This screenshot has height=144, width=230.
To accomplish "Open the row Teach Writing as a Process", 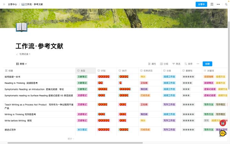I will tap(39, 106).
